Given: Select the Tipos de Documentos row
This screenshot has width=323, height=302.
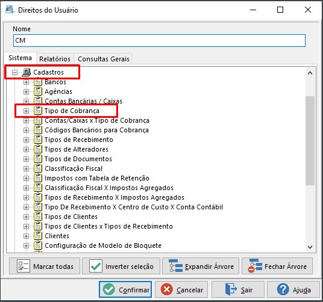Looking at the screenshot, I should point(78,159).
